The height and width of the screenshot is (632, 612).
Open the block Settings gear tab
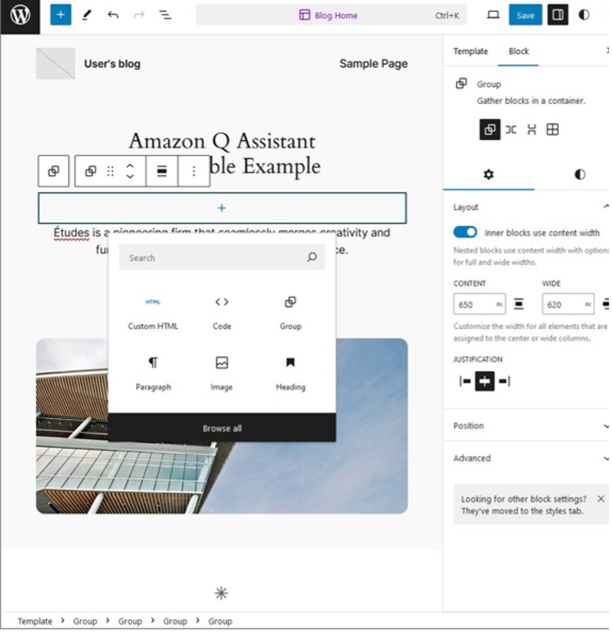[488, 174]
